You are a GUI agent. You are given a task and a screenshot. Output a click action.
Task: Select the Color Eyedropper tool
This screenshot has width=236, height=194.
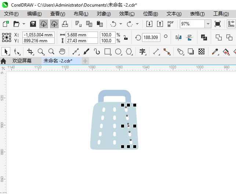[x=215, y=52]
